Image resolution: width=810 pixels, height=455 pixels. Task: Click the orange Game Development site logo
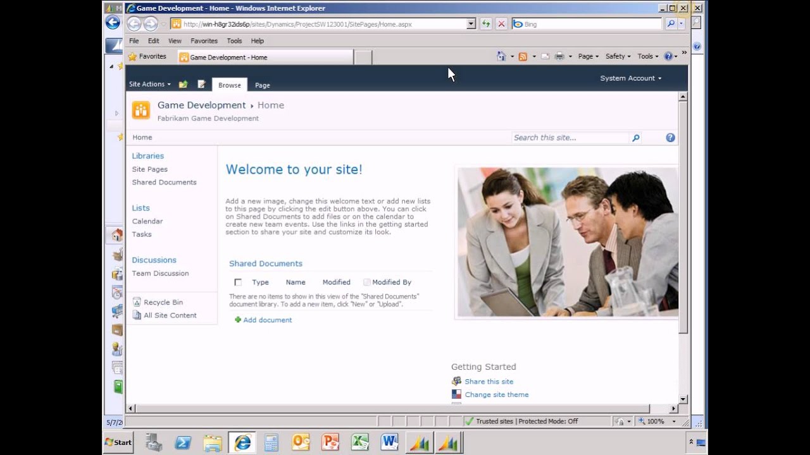pyautogui.click(x=141, y=110)
